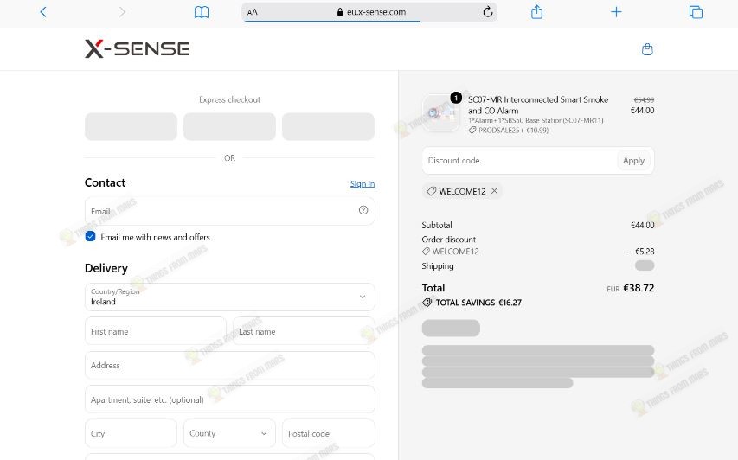Click the total amount €38.72

pyautogui.click(x=639, y=288)
